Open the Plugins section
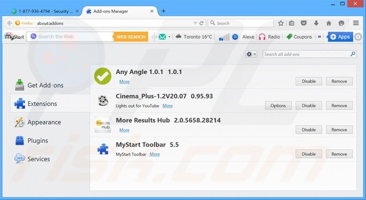The image size is (366, 200). (x=32, y=140)
